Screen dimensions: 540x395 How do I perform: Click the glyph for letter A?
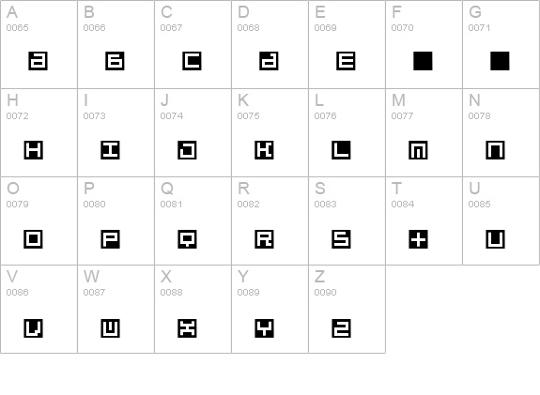38,61
